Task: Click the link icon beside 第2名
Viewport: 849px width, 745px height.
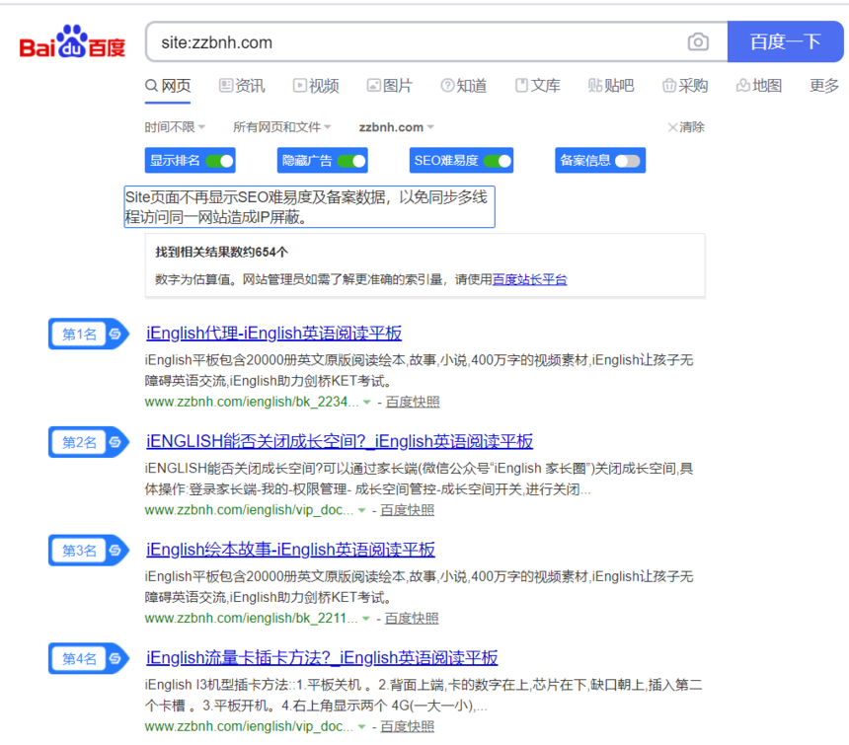Action: tap(116, 442)
